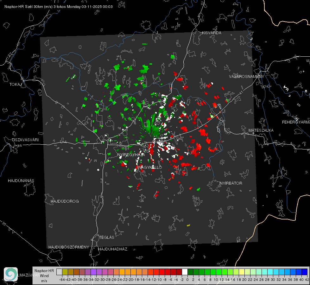Pick the blue swatch between 40 and 42

305,272
